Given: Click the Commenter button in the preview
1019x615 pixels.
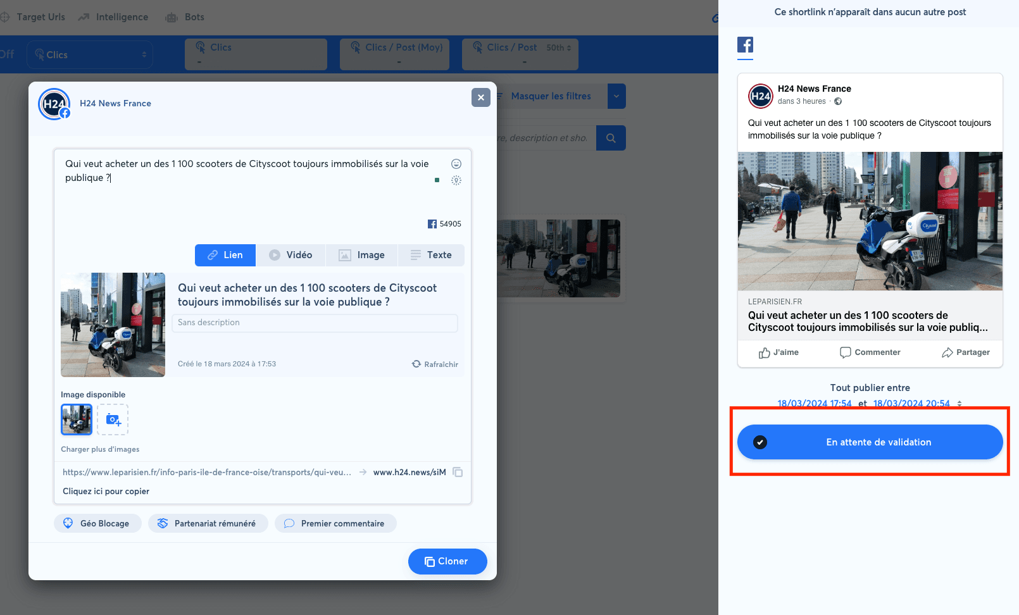Looking at the screenshot, I should [x=870, y=352].
